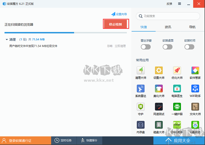Viewport: 205px width, 145px height.
Task: Select row 用户临时文件中发现71.54 MB垃圾文件
Action: pyautogui.click(x=67, y=46)
